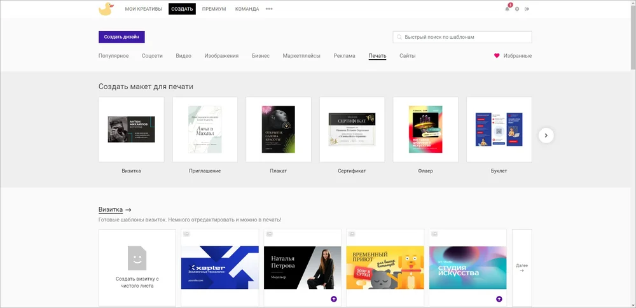Switch to Соцсети tab

[152, 56]
